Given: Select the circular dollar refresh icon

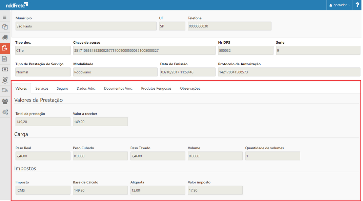Looking at the screenshot, I should 5,80.
